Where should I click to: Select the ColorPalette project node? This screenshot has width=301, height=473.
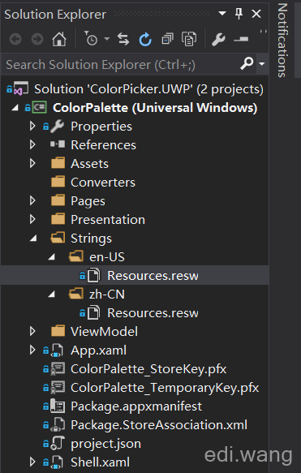coord(155,108)
